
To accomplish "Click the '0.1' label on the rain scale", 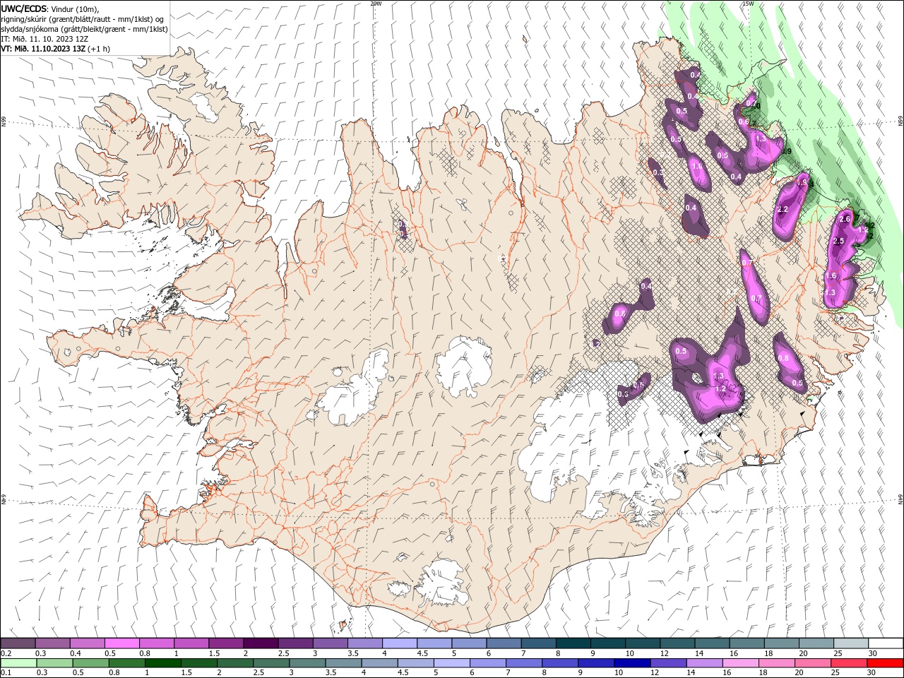I will (x=6, y=673).
